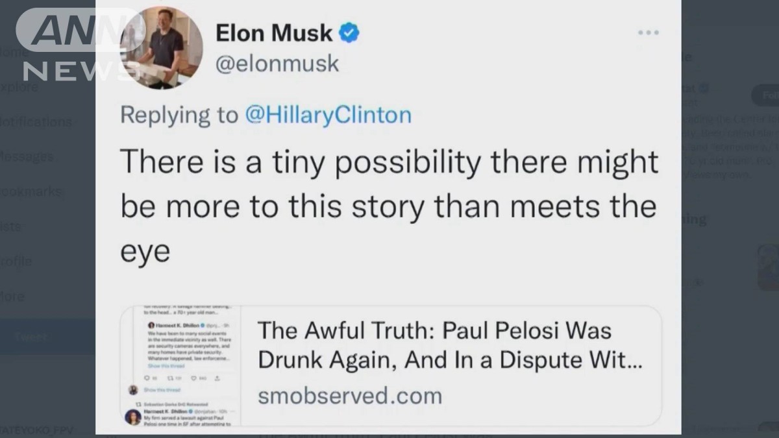The height and width of the screenshot is (438, 779).
Task: Open Bookmarks in the sidebar
Action: pyautogui.click(x=31, y=192)
